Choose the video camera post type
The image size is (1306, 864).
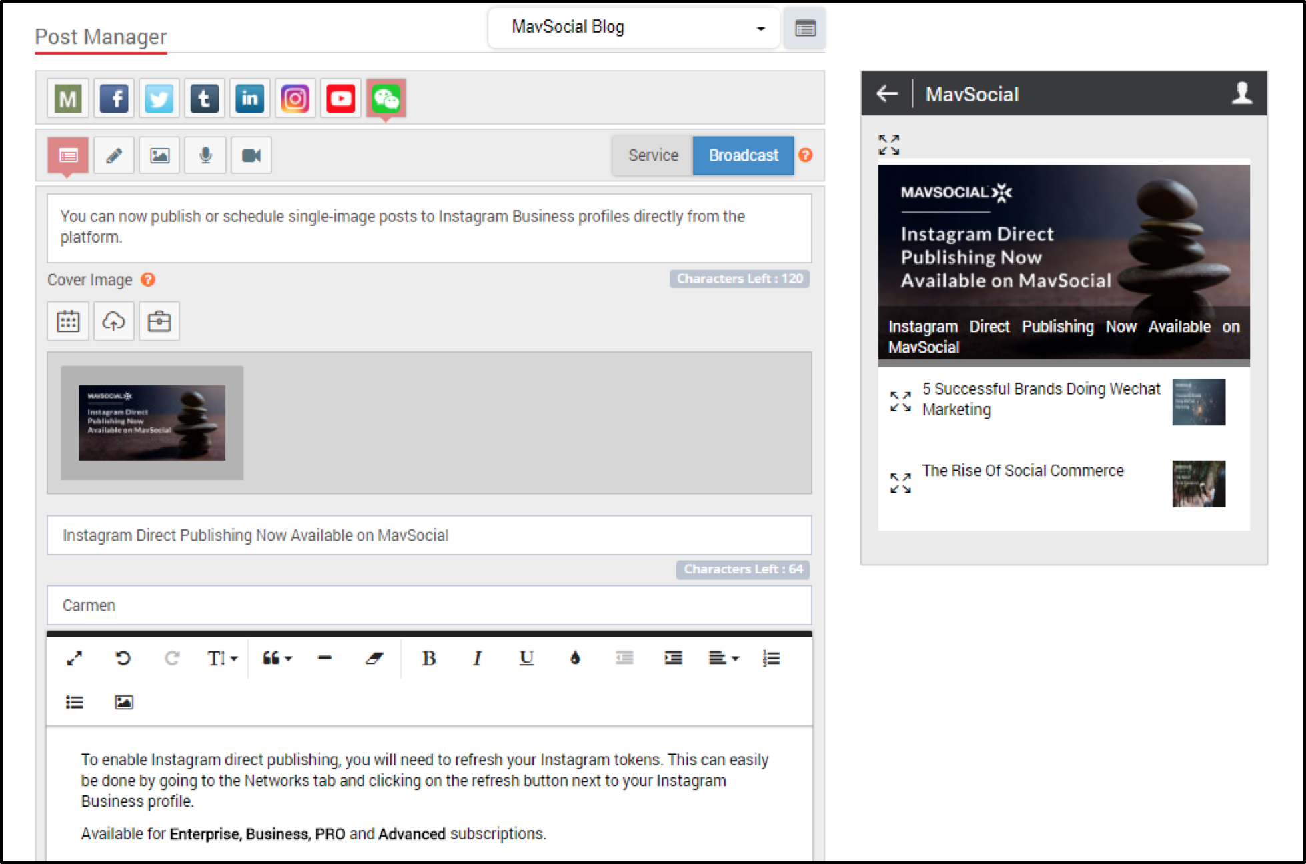251,155
